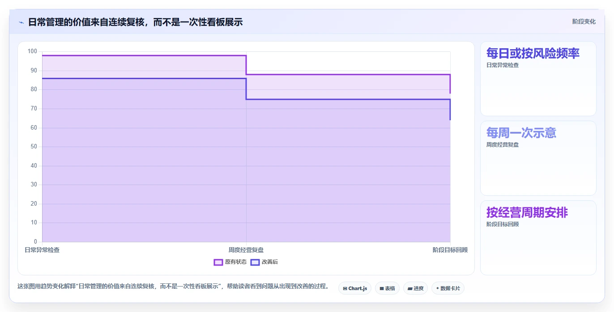Click the y-axis value 50
The width and height of the screenshot is (614, 312).
(34, 147)
